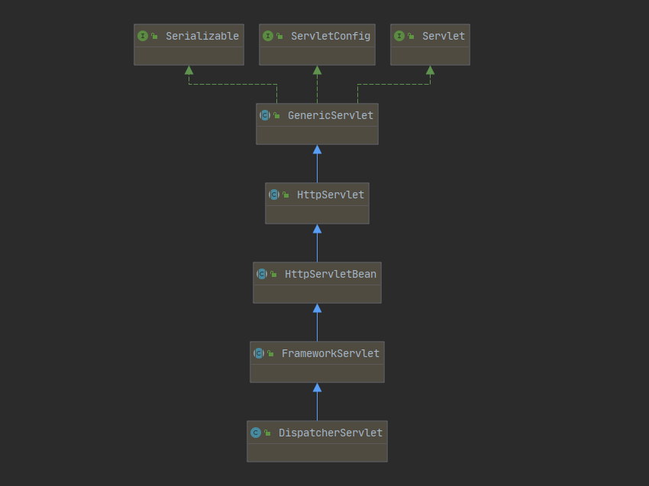Click the interface icon on Serializable node
Viewport: 649px width, 486px height.
(x=143, y=36)
